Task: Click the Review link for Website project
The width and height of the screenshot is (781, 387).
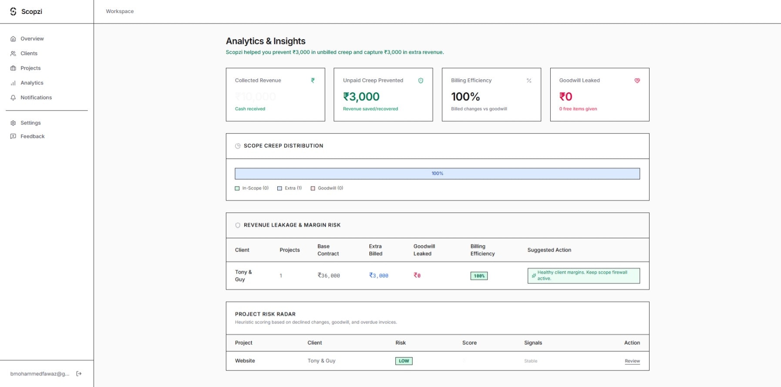Action: pyautogui.click(x=632, y=361)
